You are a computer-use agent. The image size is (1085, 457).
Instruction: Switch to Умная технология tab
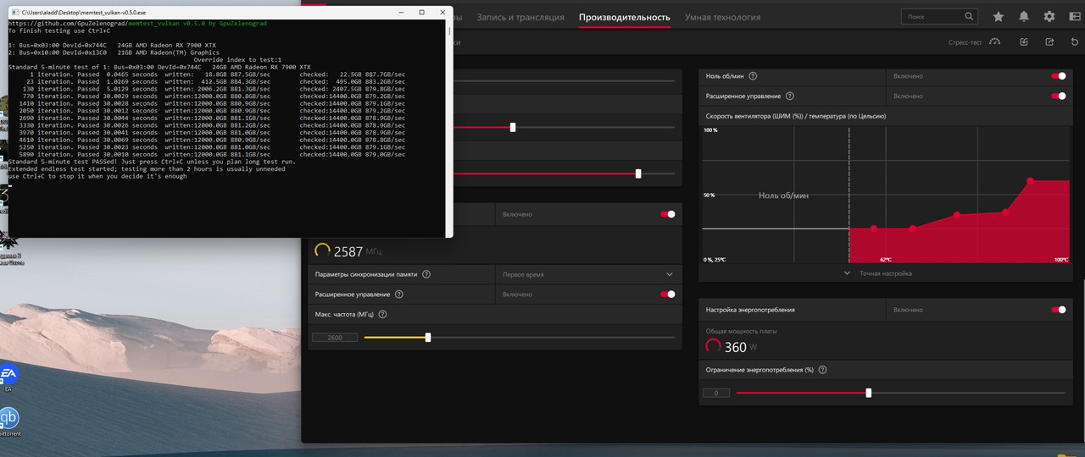722,17
